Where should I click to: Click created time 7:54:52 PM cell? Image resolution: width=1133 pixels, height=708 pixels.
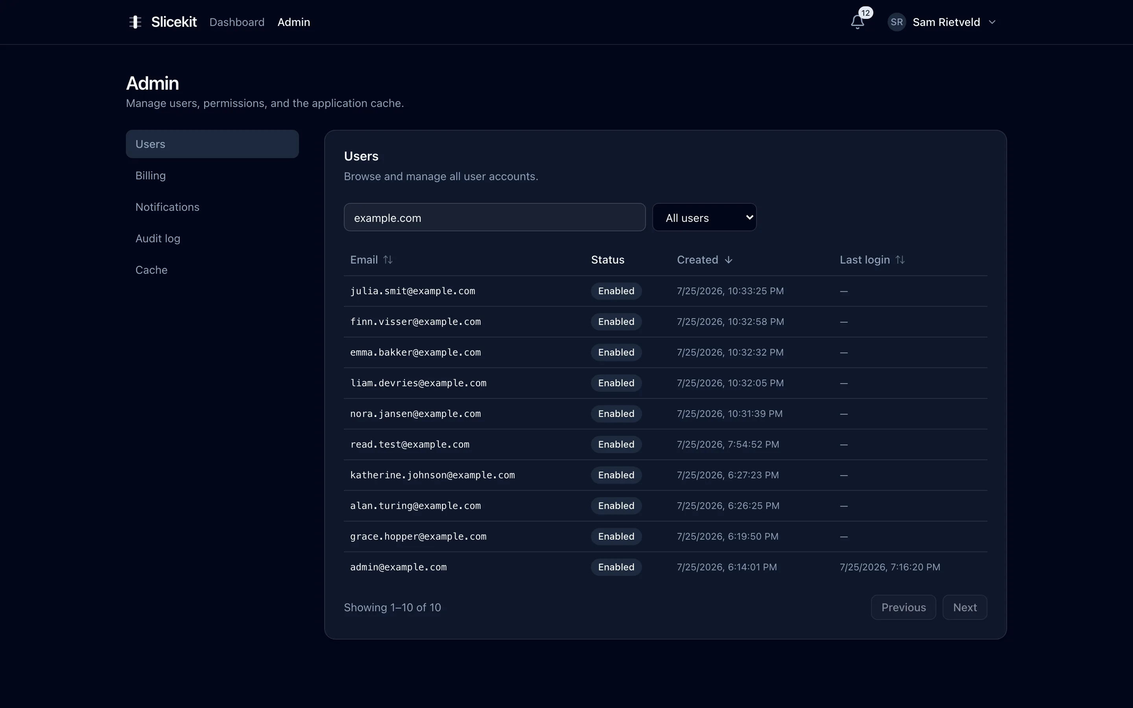click(x=728, y=444)
